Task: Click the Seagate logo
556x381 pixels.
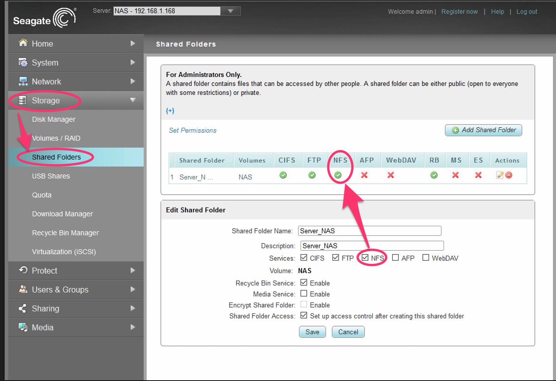Action: click(x=44, y=19)
